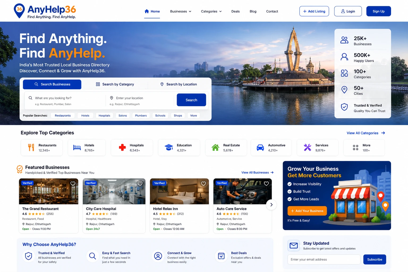This screenshot has width=408, height=272.
Task: Click the Hotels bed icon
Action: click(x=77, y=148)
